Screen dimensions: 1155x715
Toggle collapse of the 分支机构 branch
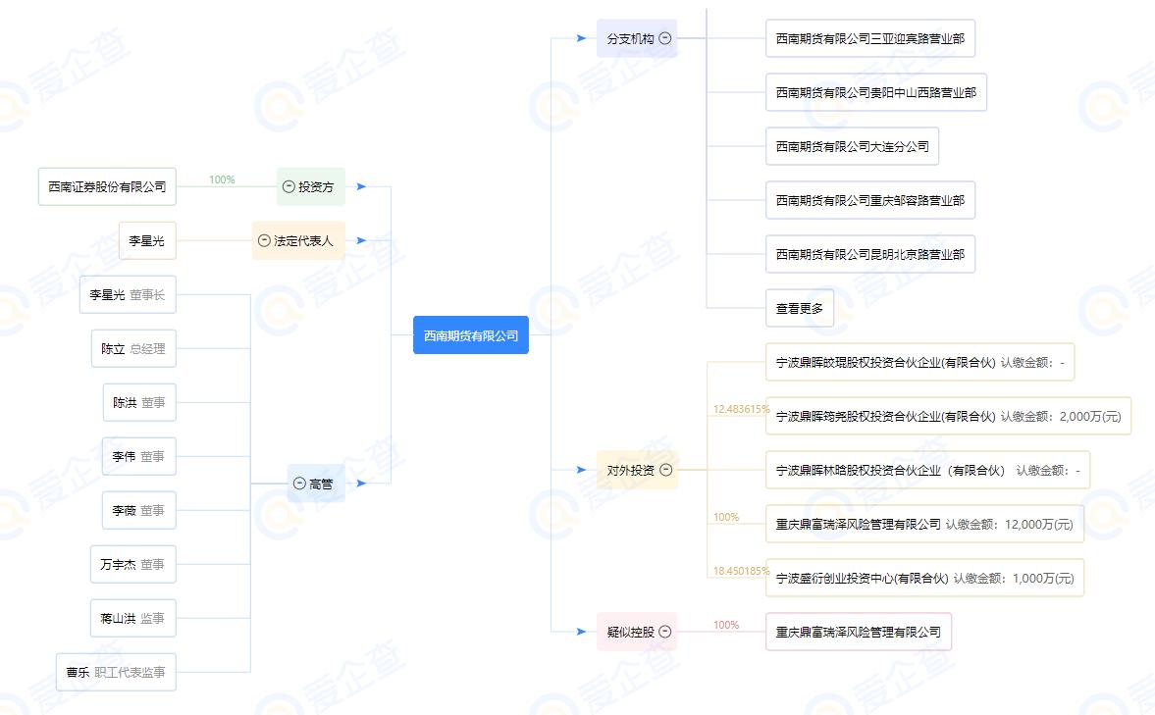[667, 38]
